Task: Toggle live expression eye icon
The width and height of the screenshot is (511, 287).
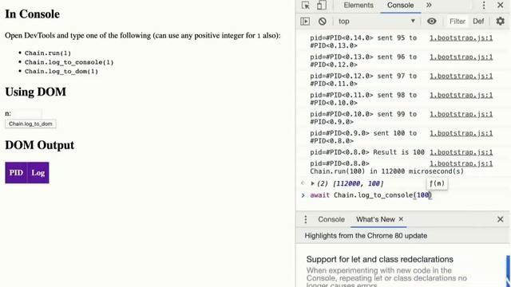Action: tap(431, 22)
